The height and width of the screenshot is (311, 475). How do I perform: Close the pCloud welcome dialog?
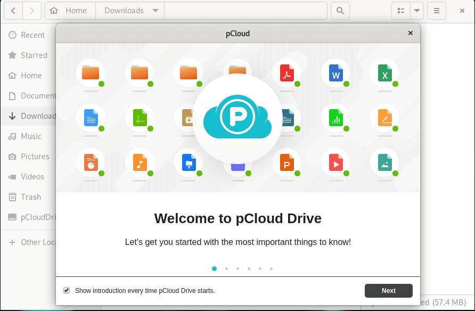click(411, 33)
